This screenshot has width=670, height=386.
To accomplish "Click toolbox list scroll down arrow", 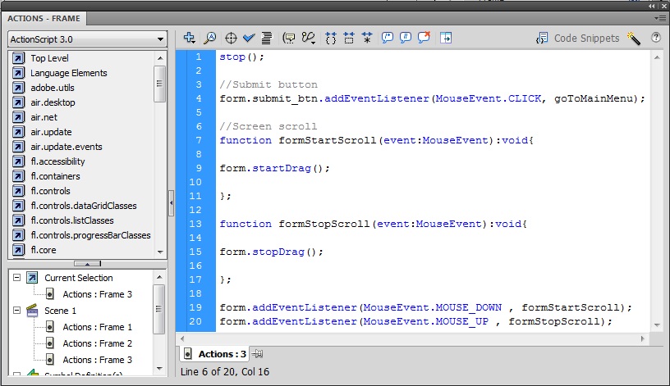I will pyautogui.click(x=160, y=252).
